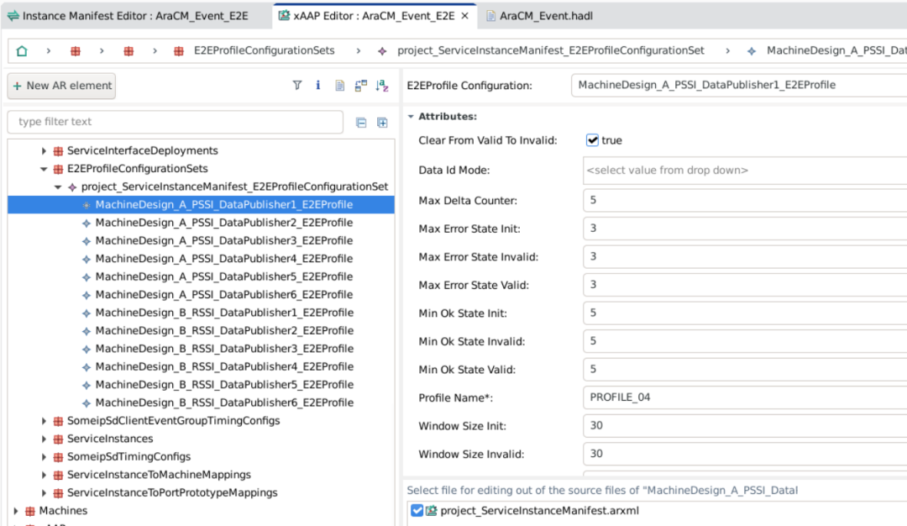Uncheck project_ServiceInstanceManifest.arxml source file checkbox
This screenshot has width=907, height=526.
417,510
